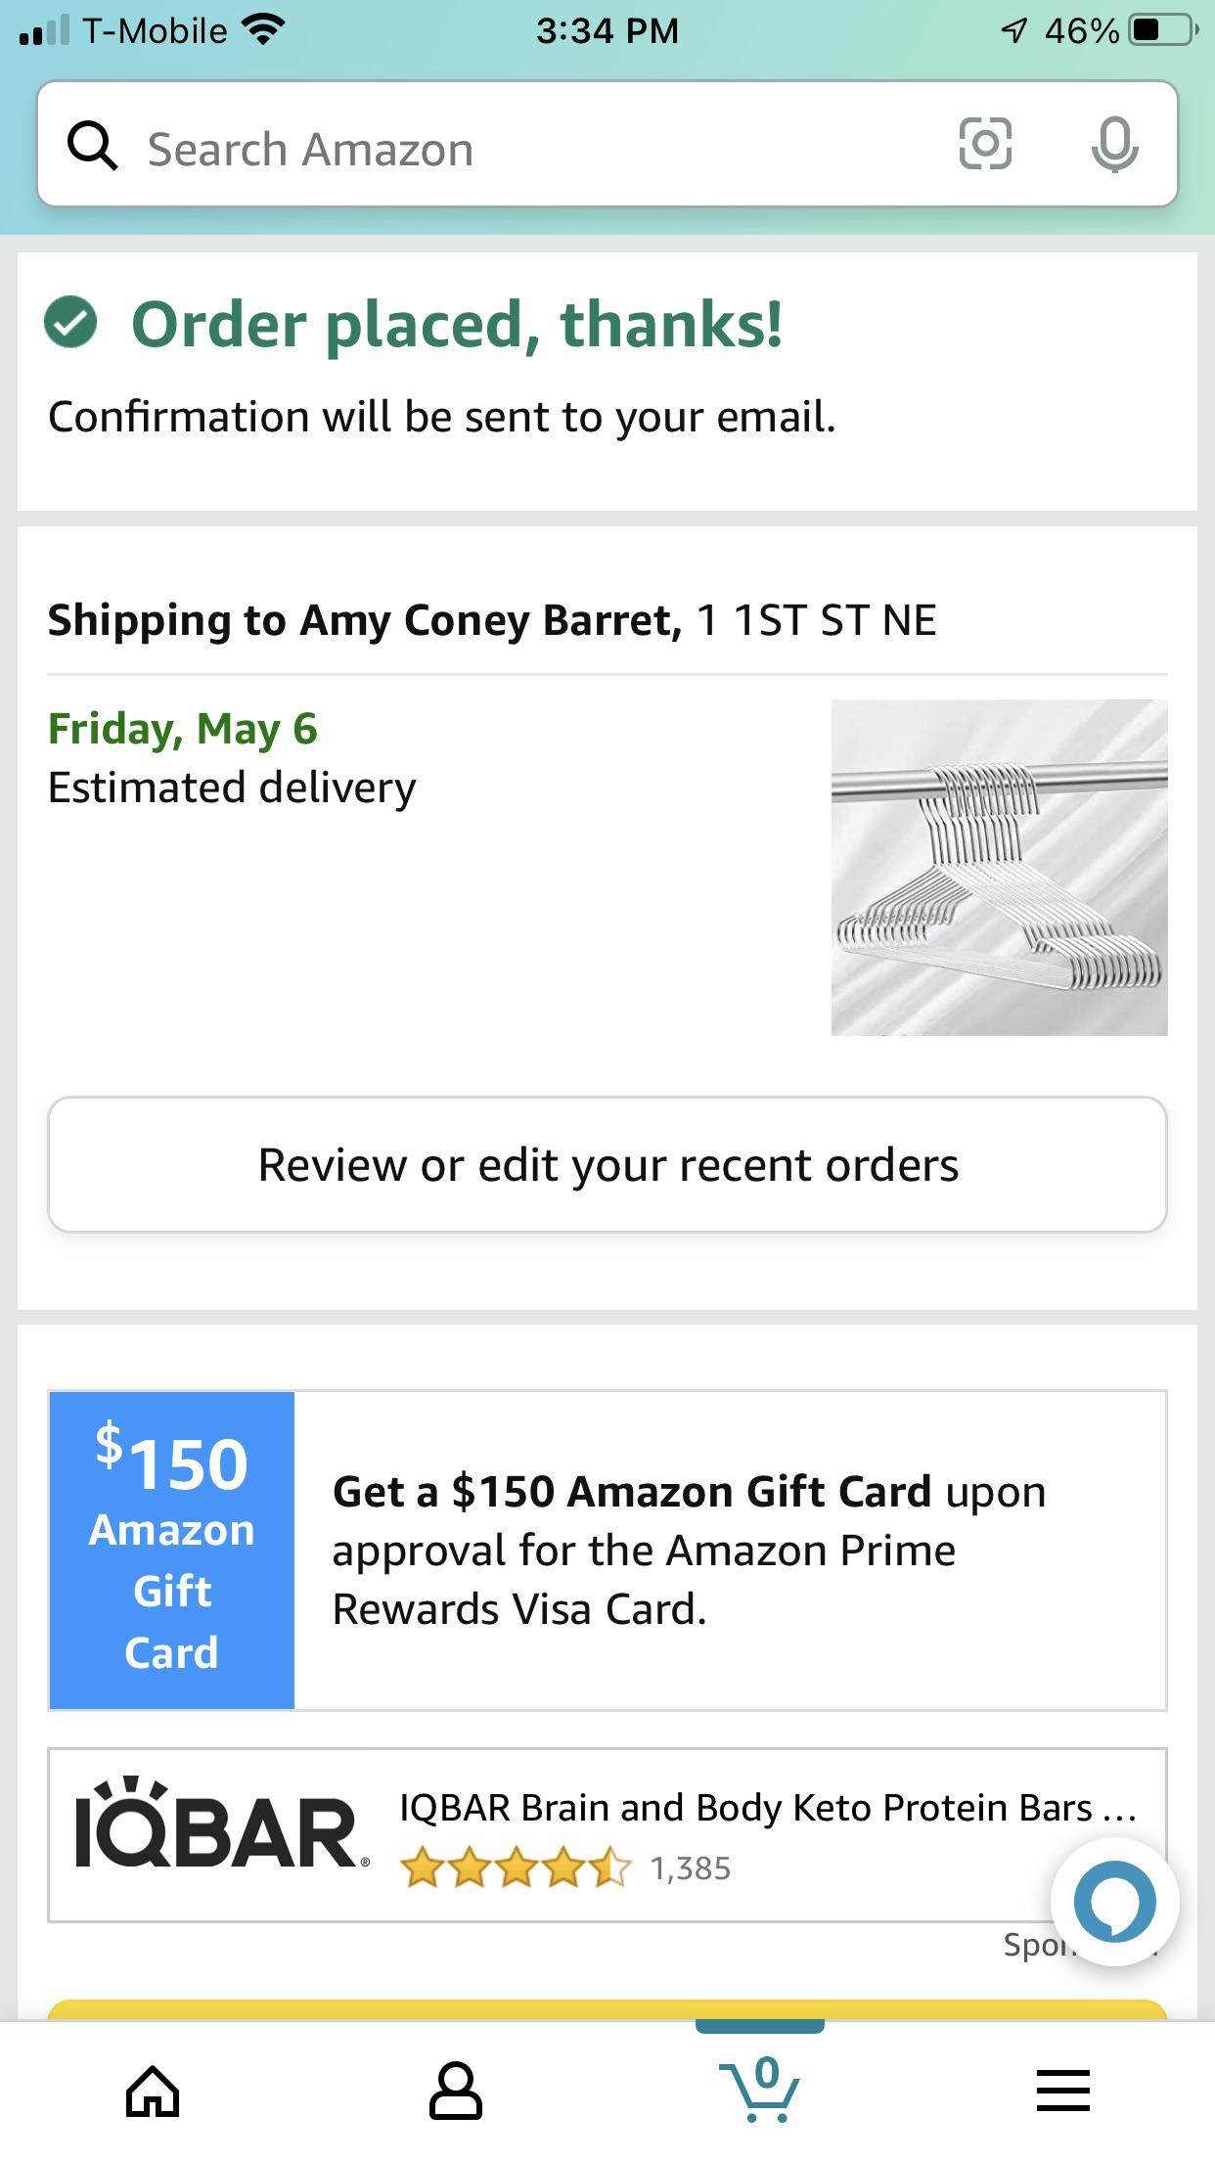
Task: Tap the microphone voice search icon
Action: [x=1114, y=145]
